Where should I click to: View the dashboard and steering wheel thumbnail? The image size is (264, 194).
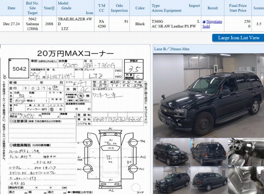[246, 152]
